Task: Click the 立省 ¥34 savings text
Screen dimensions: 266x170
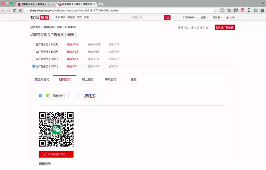Action: tap(114, 52)
